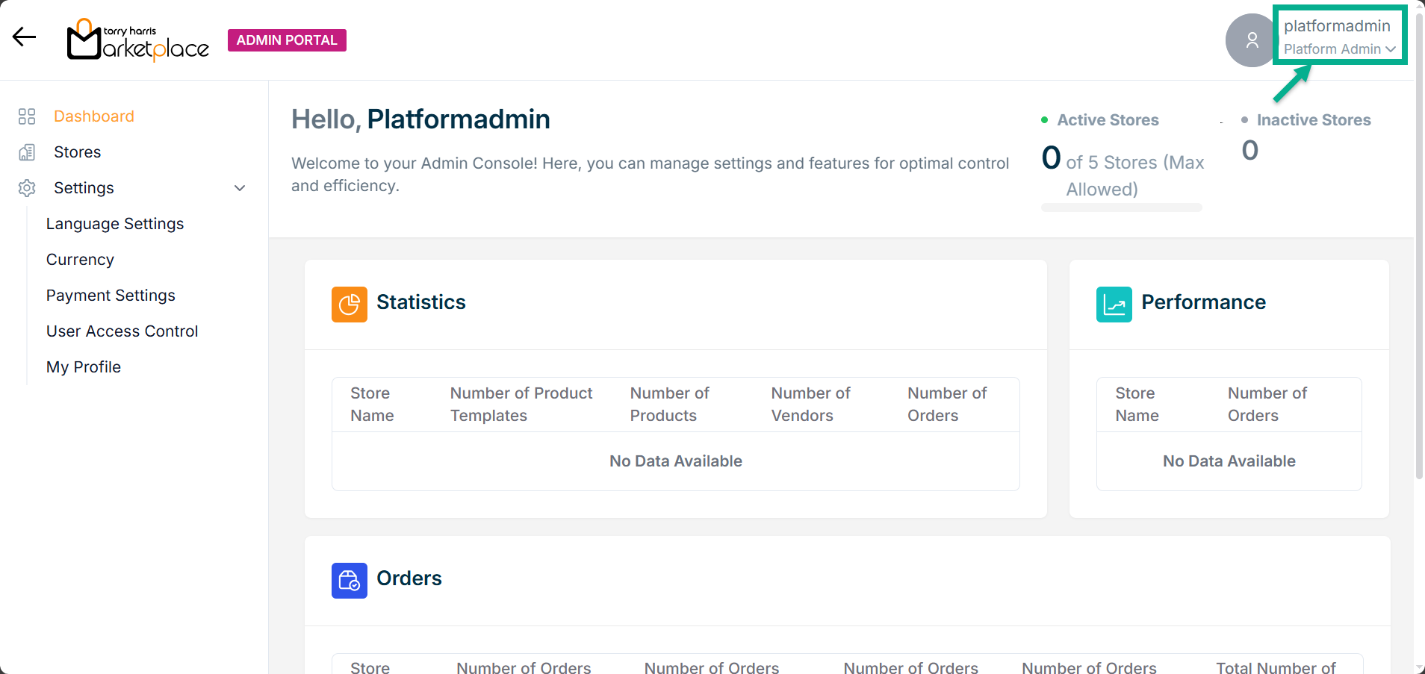Click the ADMIN PORTAL badge
This screenshot has height=674, width=1425.
(x=287, y=40)
